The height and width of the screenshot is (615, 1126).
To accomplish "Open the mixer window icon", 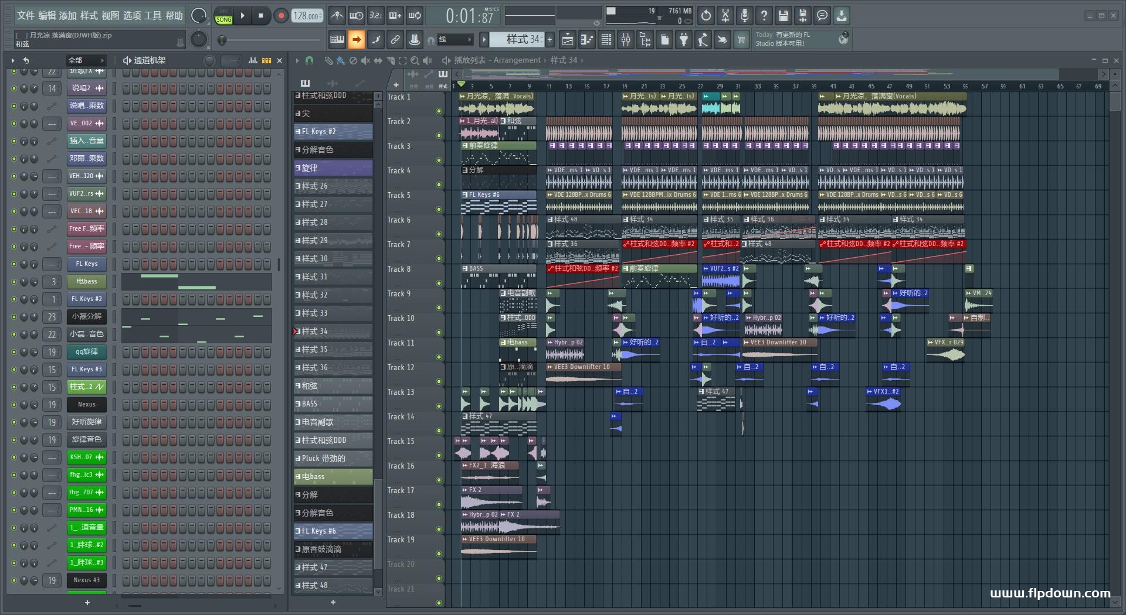I will pyautogui.click(x=626, y=39).
